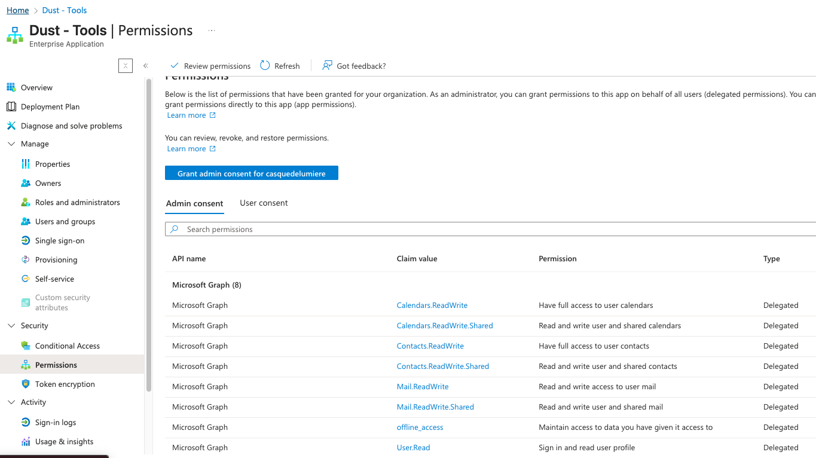816x458 pixels.
Task: Click Got feedback? button
Action: pos(354,66)
